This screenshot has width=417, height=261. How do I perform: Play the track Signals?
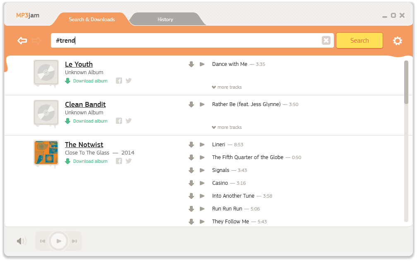(202, 170)
